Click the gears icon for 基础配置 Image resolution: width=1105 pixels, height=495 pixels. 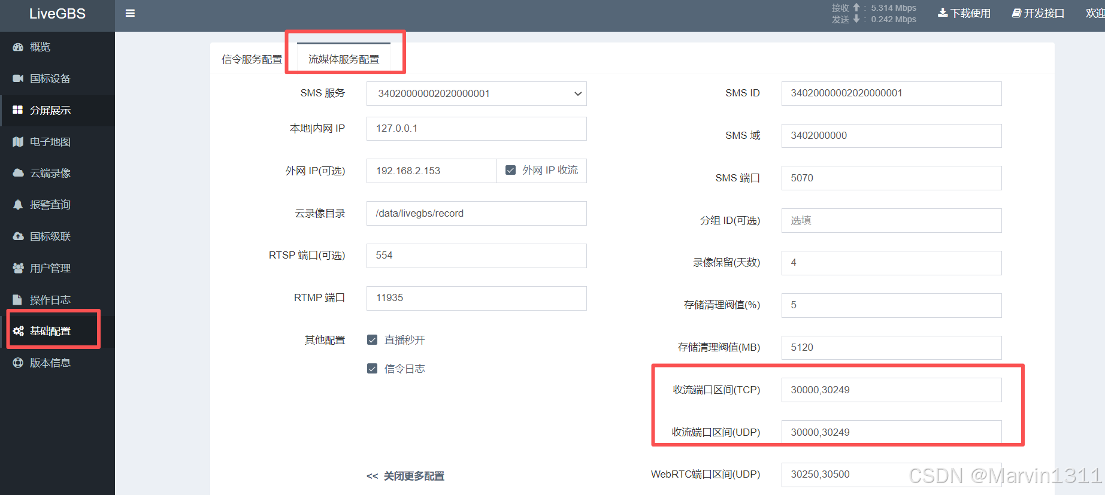18,331
